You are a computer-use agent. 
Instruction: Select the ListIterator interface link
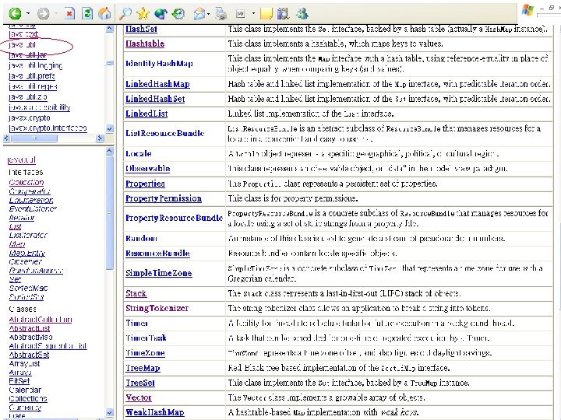[x=28, y=235]
